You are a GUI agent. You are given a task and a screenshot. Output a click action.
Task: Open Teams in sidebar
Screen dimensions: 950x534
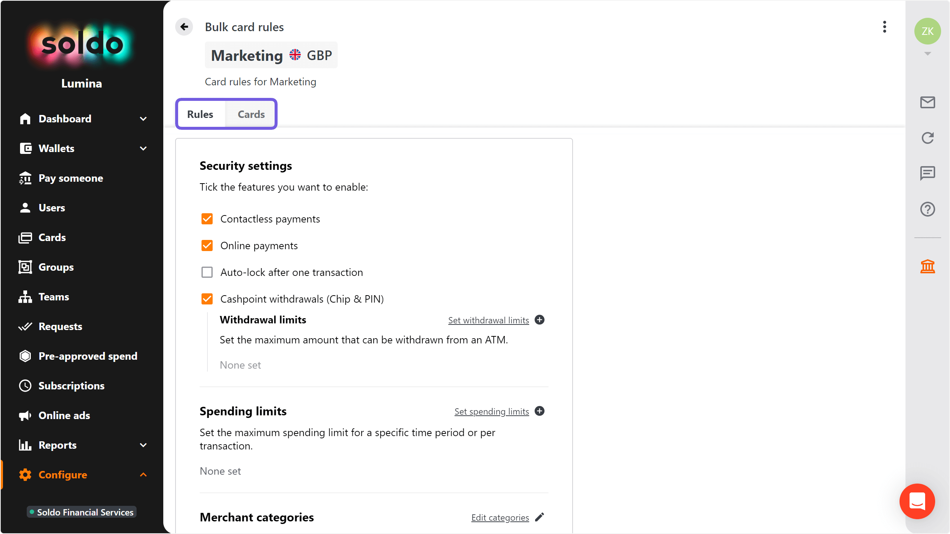click(x=54, y=297)
